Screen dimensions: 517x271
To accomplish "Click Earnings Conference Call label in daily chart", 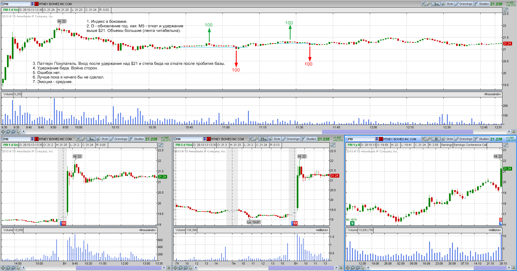I will point(470,145).
